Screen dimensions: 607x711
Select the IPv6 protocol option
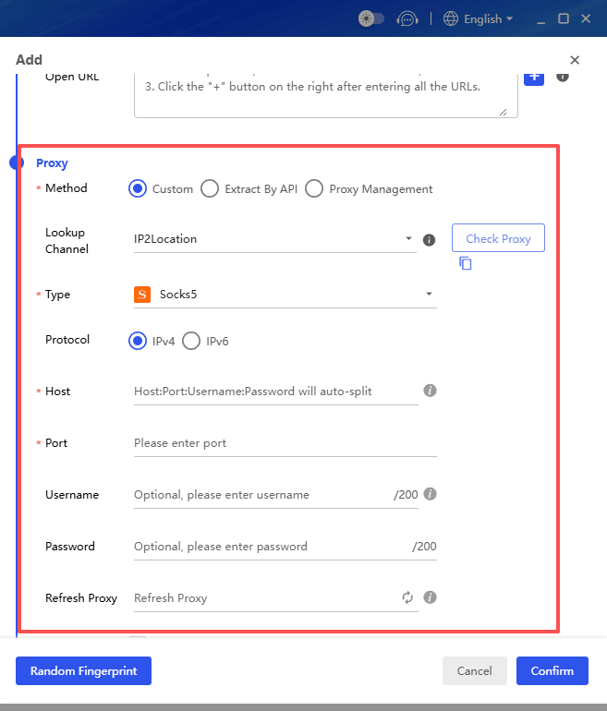tap(191, 341)
